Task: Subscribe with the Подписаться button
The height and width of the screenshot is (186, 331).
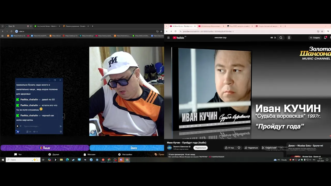Action: coord(200,148)
